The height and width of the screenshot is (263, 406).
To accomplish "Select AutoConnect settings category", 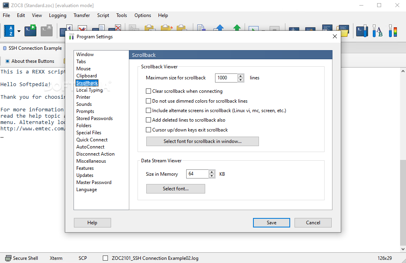I will (x=91, y=147).
